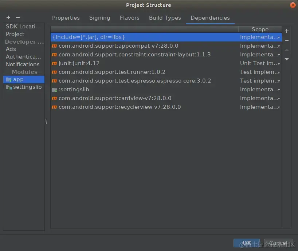Click the Maven icon beside espresso-core:3.0.2
This screenshot has width=298, height=251.
54,81
